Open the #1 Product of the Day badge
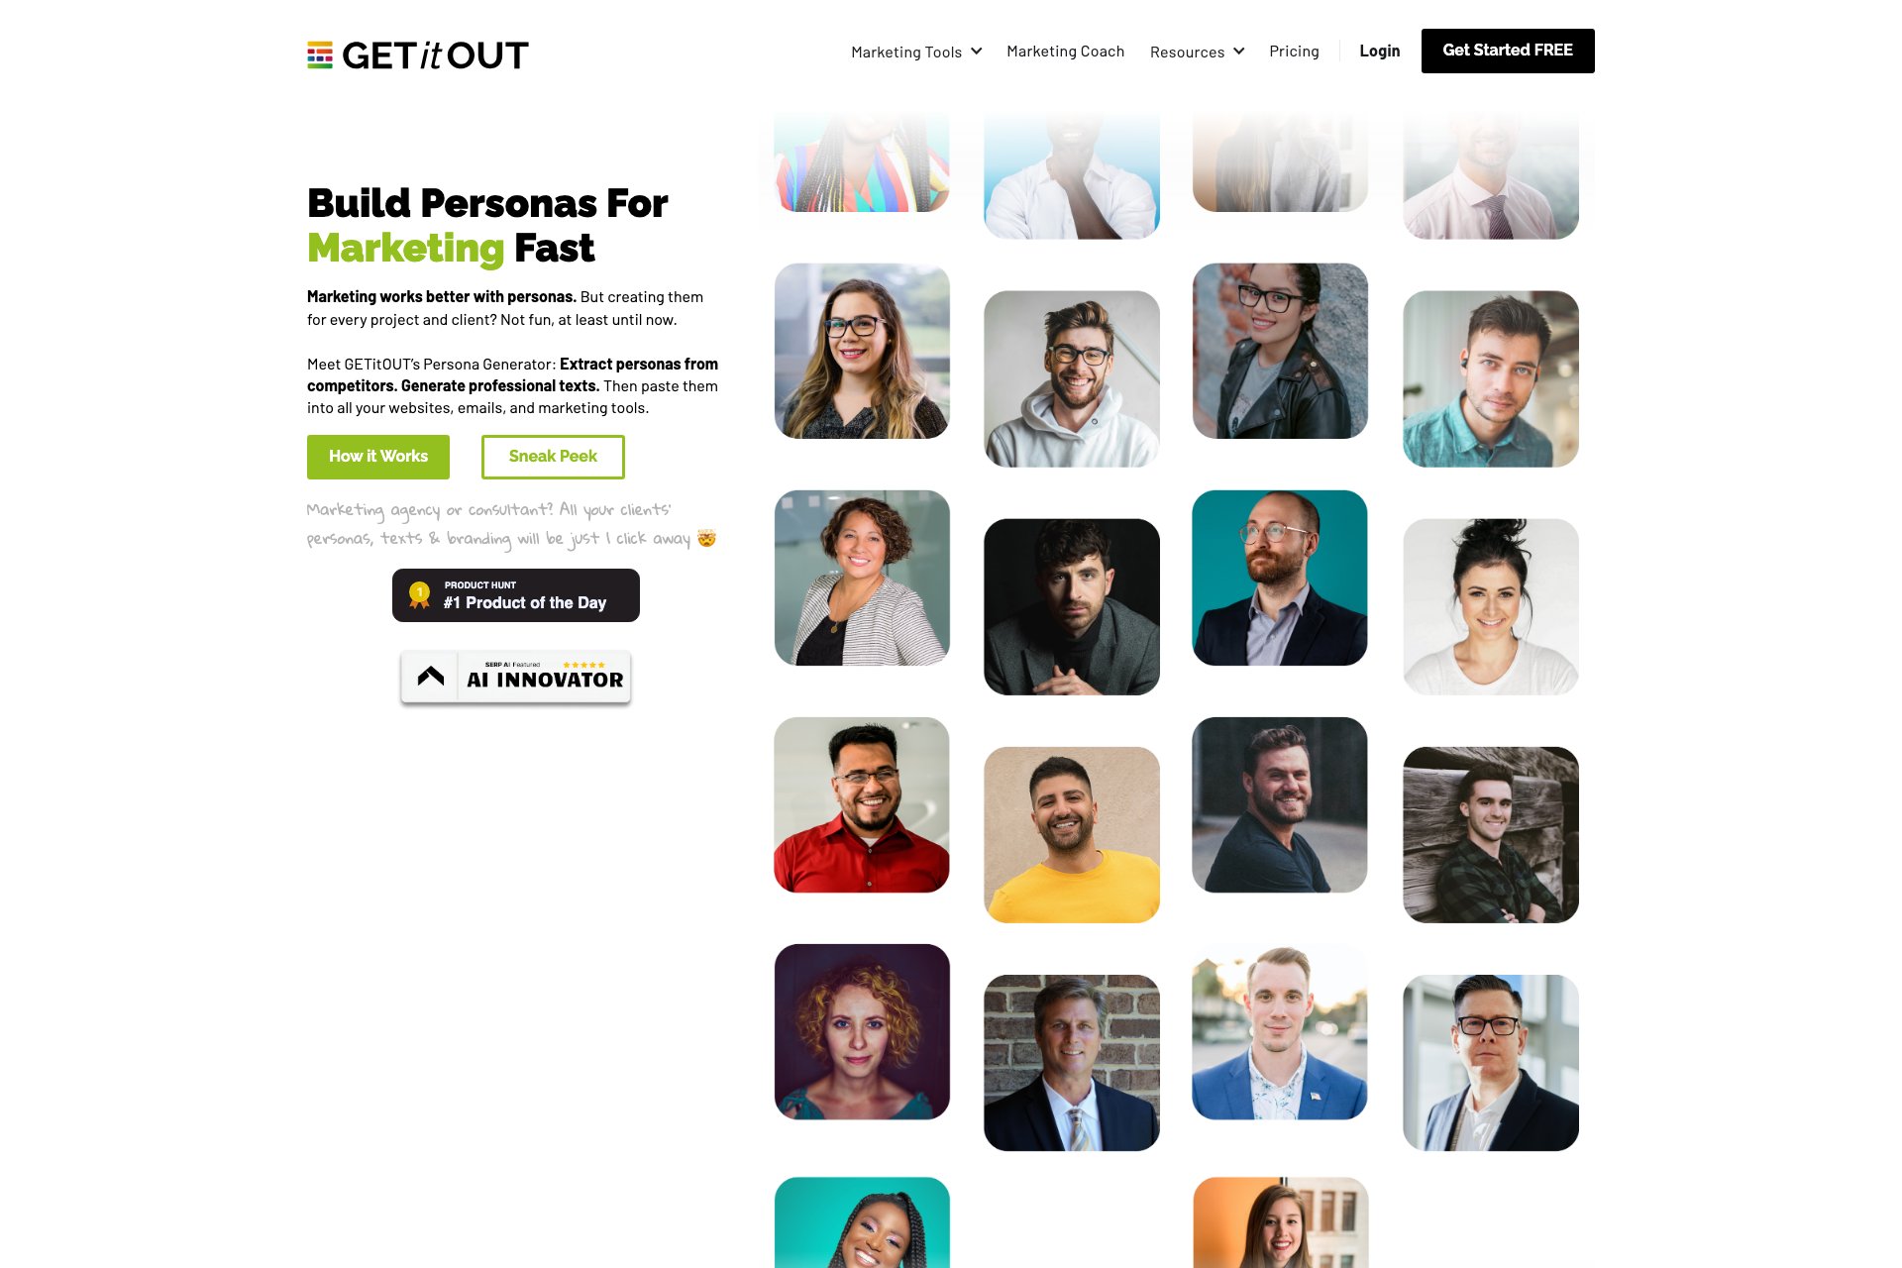Viewport: 1902px width, 1268px height. [x=516, y=595]
